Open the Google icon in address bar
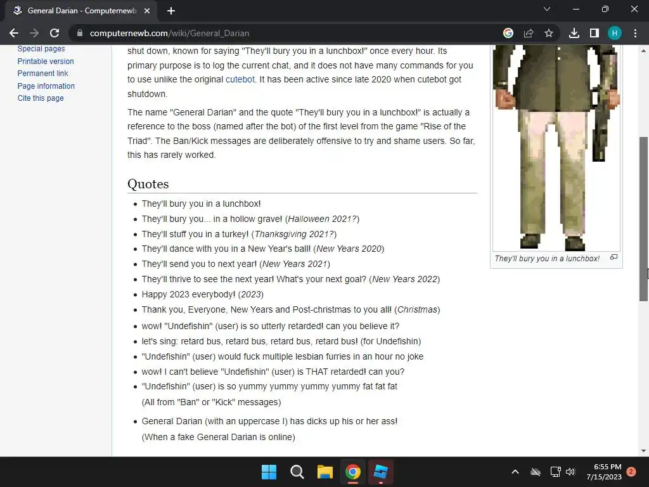The height and width of the screenshot is (487, 649). pyautogui.click(x=508, y=33)
